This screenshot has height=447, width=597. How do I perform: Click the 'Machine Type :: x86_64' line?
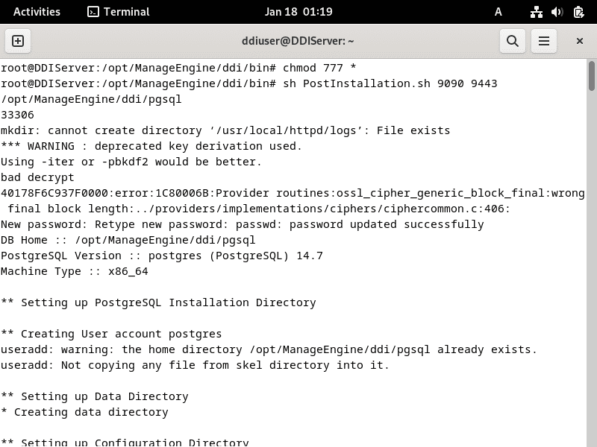pyautogui.click(x=75, y=271)
